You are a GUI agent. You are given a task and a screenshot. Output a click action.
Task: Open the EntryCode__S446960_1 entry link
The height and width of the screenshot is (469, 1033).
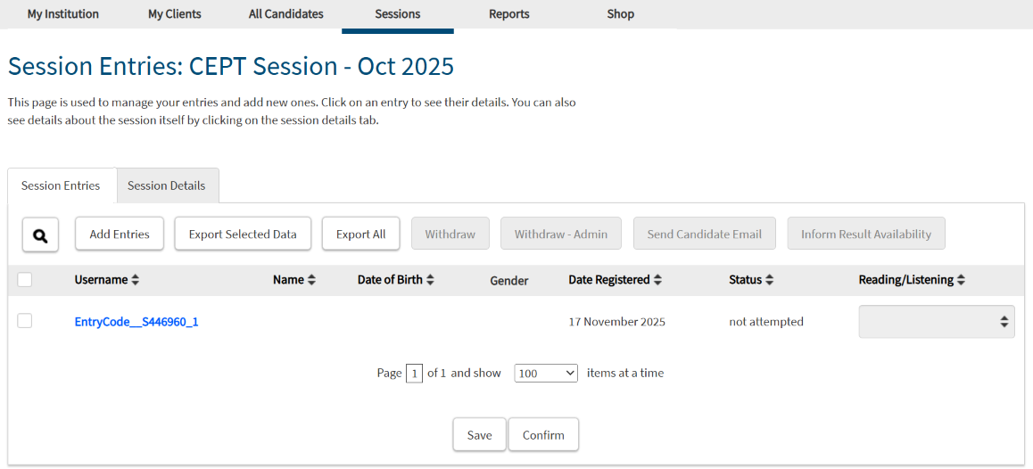tap(136, 322)
